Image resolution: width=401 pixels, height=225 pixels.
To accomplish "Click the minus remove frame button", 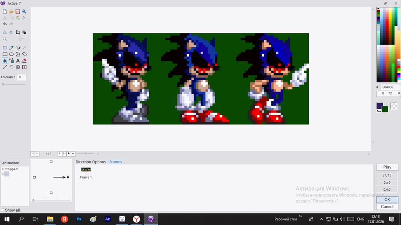I will 73,153.
